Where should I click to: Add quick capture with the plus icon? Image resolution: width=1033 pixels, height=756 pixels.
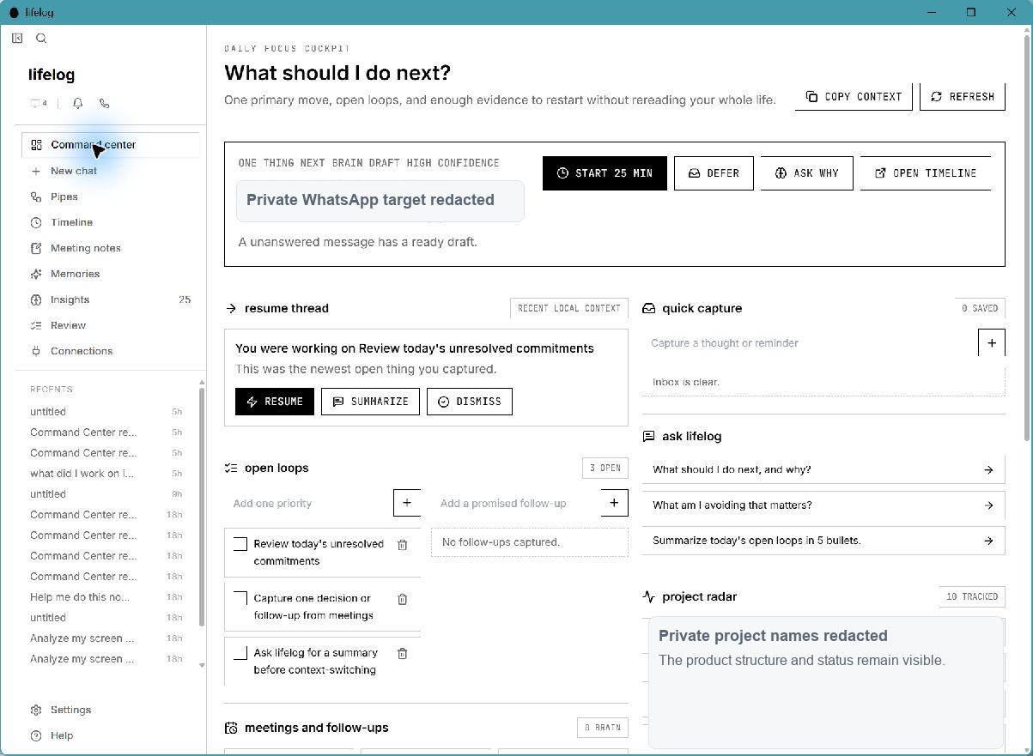click(992, 342)
